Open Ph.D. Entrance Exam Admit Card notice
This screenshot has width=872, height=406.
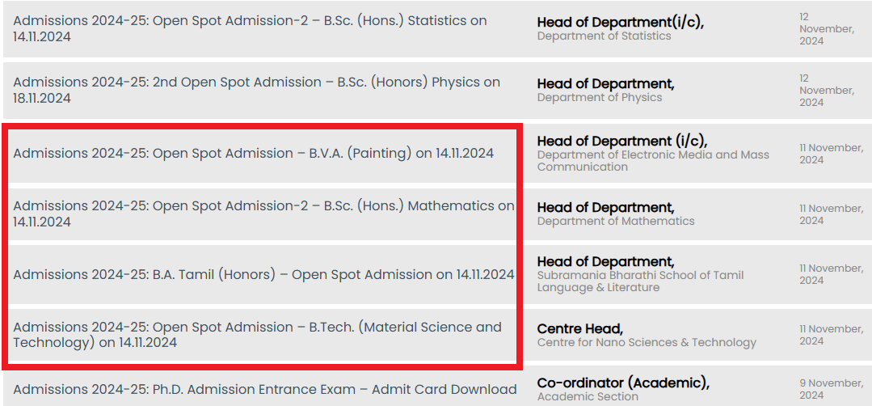coord(264,389)
